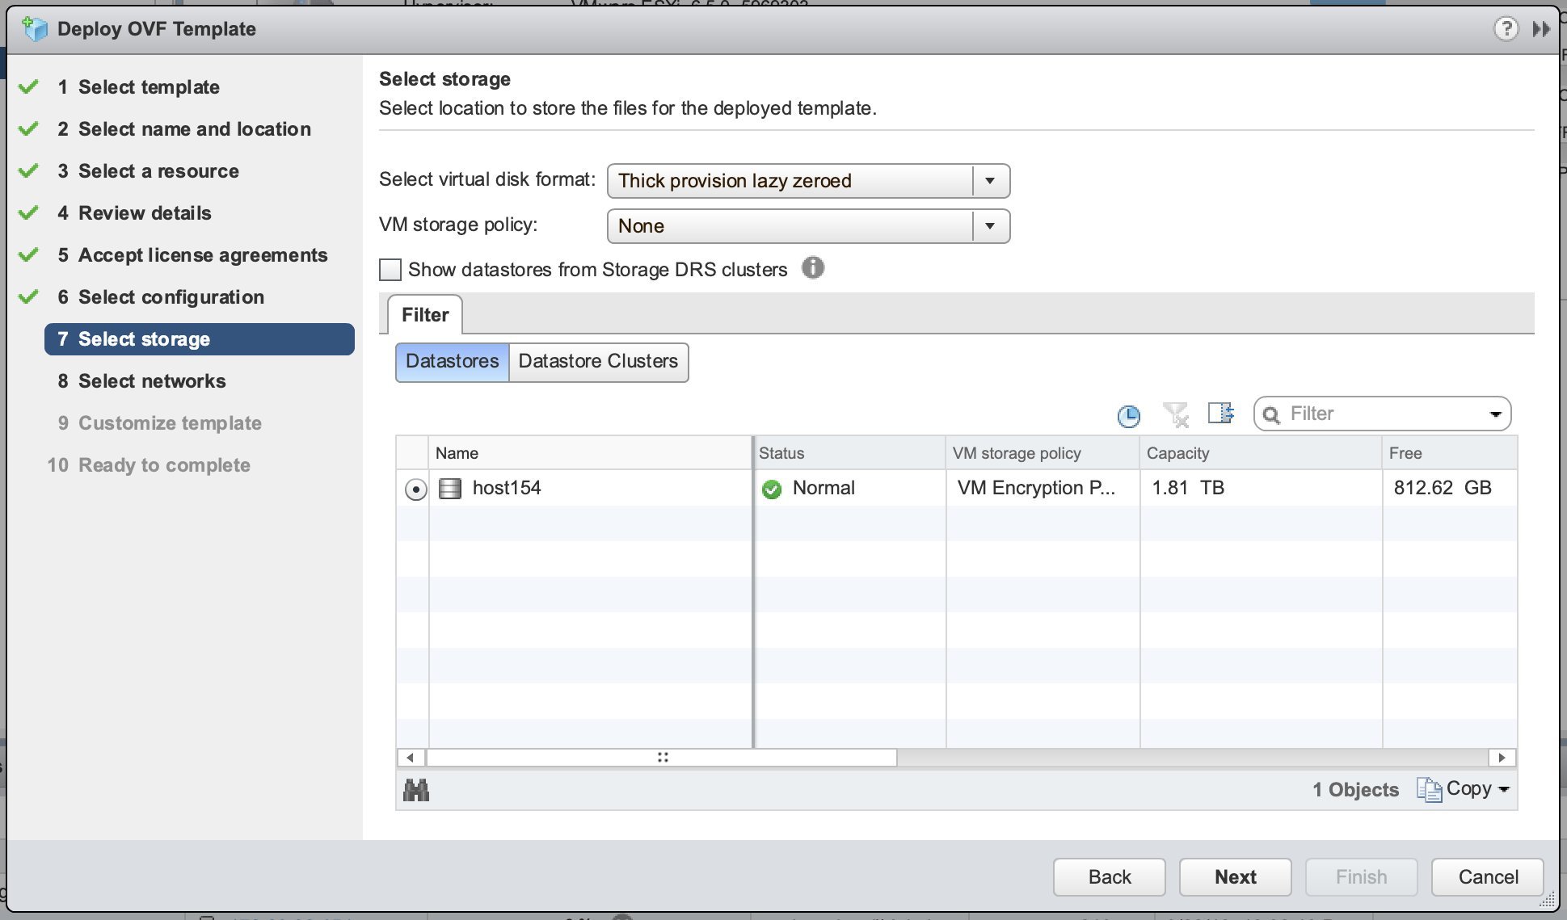The image size is (1567, 920).
Task: Click the Normal status green check
Action: [x=772, y=488]
